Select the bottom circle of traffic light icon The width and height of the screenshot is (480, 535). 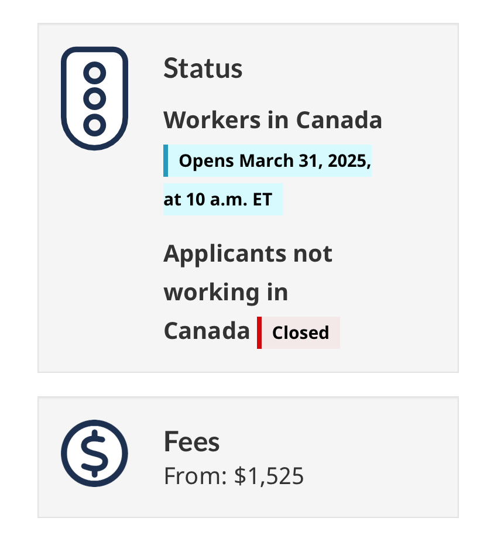coord(94,125)
